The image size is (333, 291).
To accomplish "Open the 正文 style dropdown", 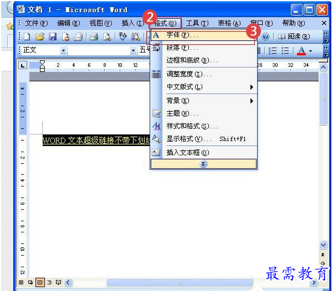I will pyautogui.click(x=63, y=51).
